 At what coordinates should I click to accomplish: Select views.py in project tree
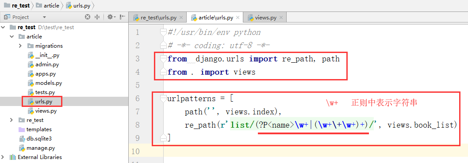pos(46,111)
